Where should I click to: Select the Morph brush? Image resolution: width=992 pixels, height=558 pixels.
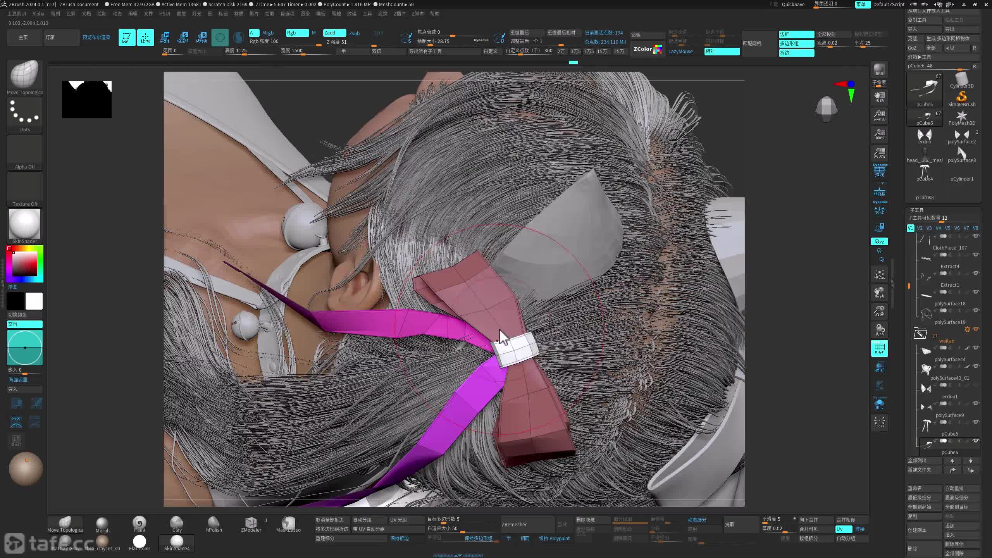click(102, 524)
